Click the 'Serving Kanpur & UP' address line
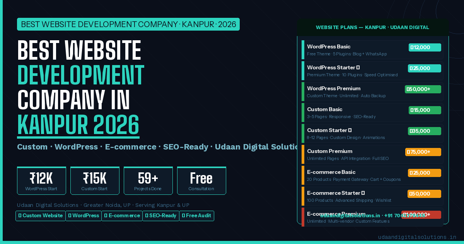The image size is (464, 244). tap(103, 205)
